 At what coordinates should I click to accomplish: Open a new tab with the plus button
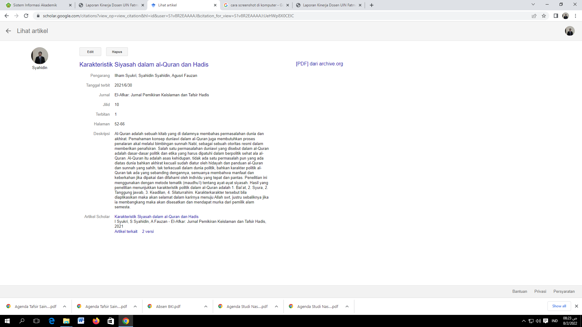pyautogui.click(x=372, y=5)
